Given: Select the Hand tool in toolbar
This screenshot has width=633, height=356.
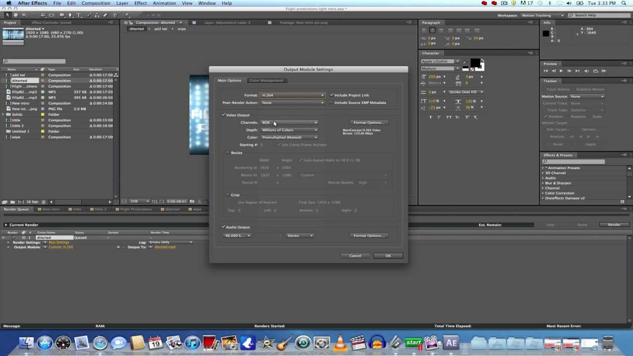Looking at the screenshot, I should click(16, 15).
